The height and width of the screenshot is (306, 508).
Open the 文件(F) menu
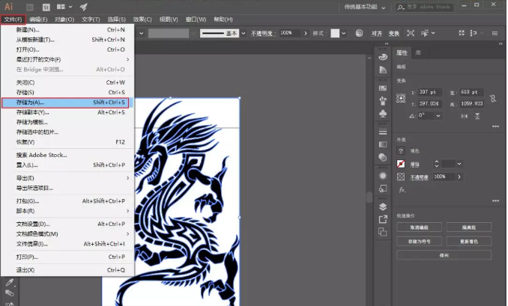13,19
